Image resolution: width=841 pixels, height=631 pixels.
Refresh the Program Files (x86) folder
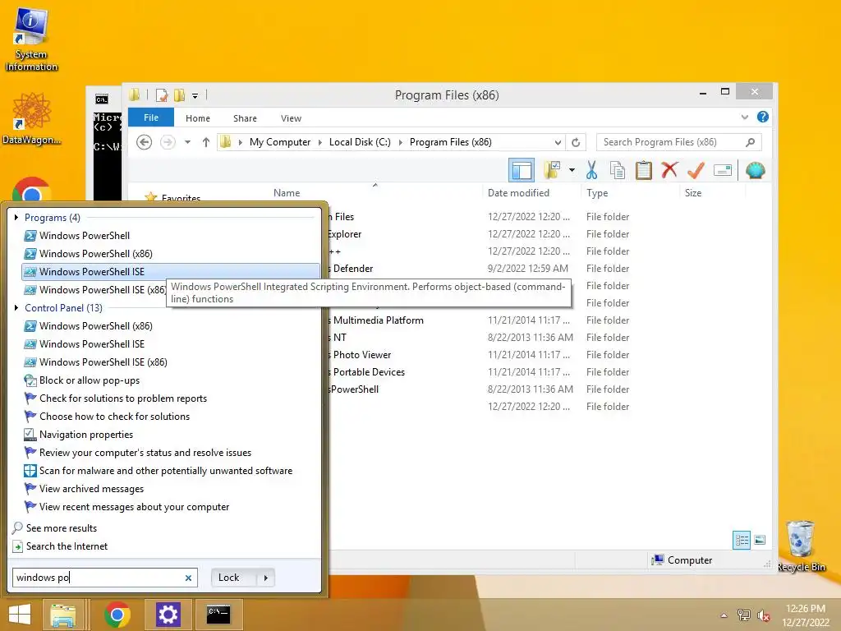point(576,142)
